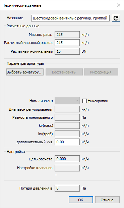The height and width of the screenshot is (208, 124).
Task: Click the DN unit label
Action: point(84,51)
